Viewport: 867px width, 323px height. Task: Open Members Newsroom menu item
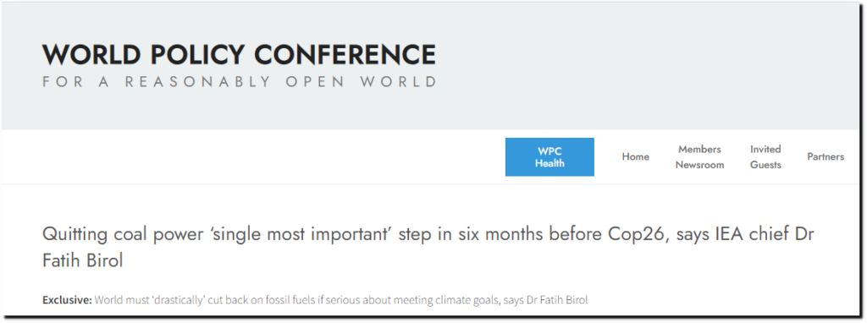pos(699,156)
